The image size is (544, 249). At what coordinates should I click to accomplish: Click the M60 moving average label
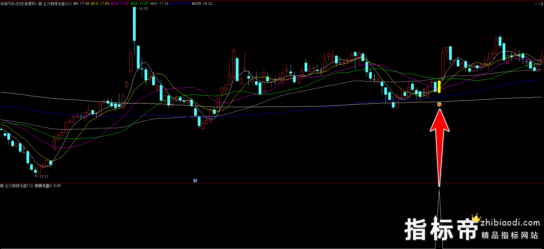coord(159,4)
